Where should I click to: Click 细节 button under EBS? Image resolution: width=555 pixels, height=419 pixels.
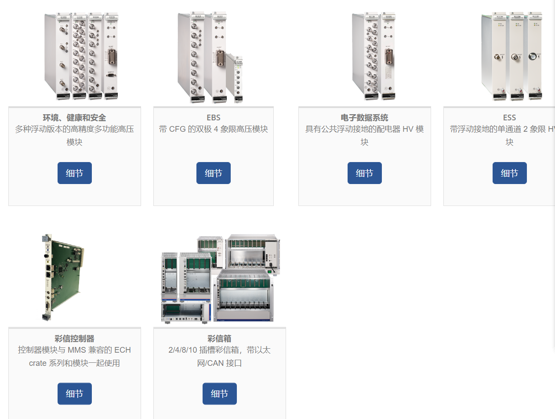coord(214,173)
